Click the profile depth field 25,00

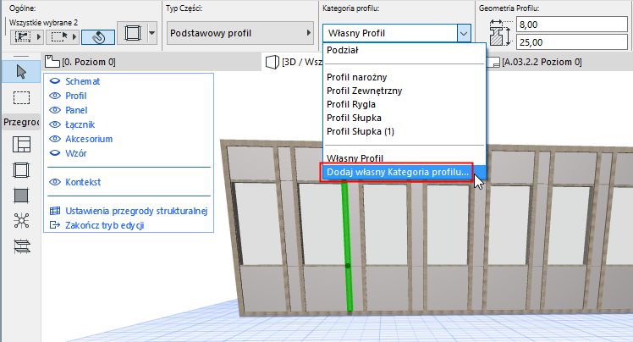(571, 42)
